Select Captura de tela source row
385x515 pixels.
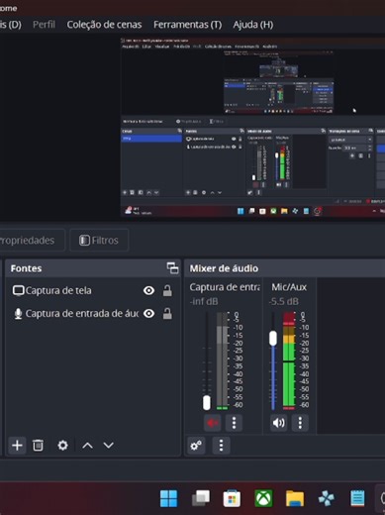coord(93,290)
